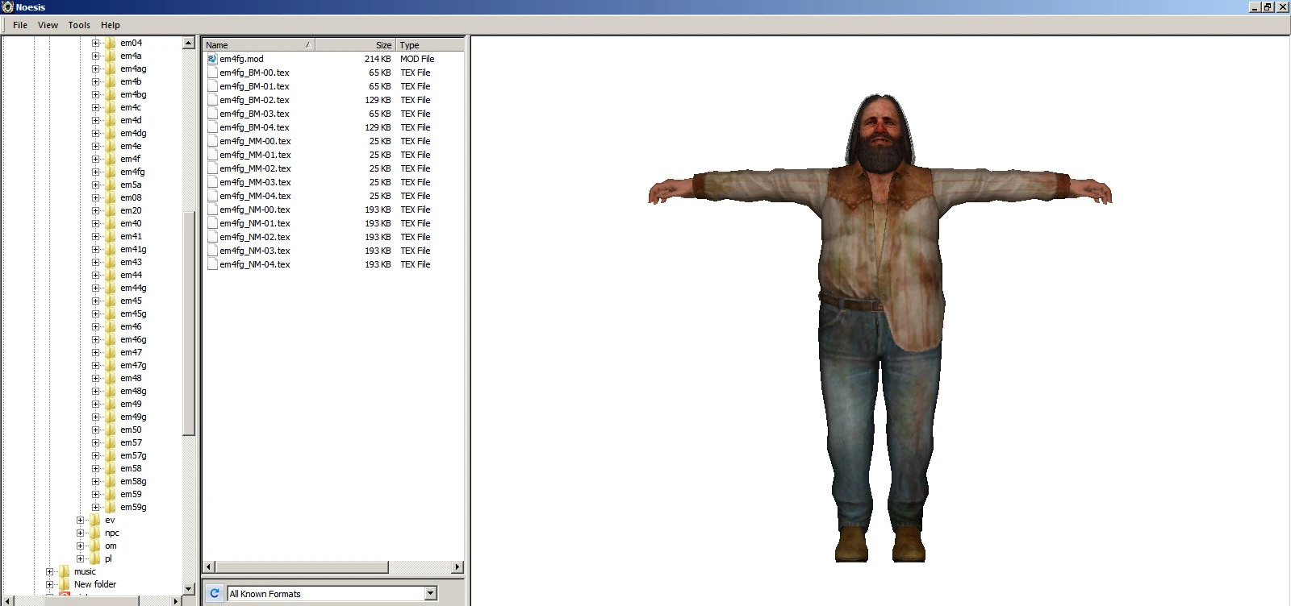This screenshot has height=606, width=1291.
Task: Open the File menu
Action: pyautogui.click(x=20, y=25)
